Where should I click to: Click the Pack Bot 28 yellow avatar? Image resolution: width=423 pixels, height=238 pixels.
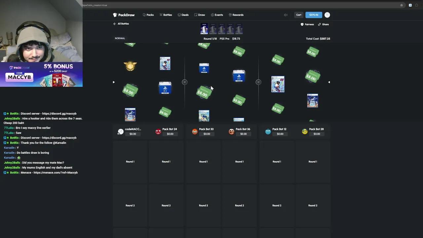[305, 132]
